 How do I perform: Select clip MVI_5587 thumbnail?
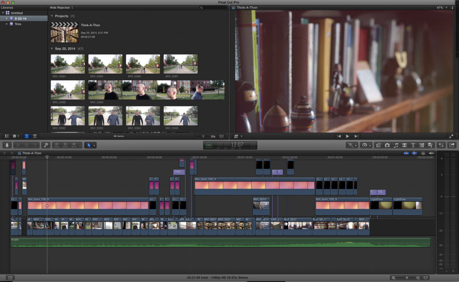point(180,64)
